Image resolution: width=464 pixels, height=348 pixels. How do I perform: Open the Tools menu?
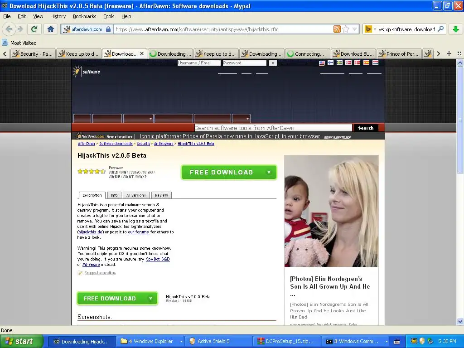coord(109,16)
